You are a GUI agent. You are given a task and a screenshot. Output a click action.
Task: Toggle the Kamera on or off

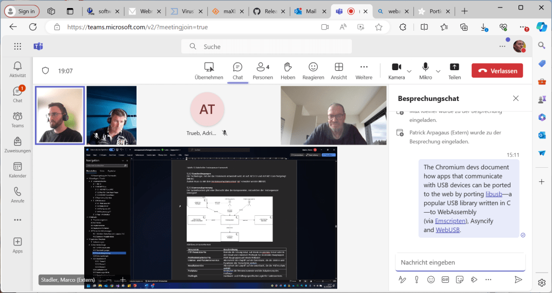tap(397, 70)
